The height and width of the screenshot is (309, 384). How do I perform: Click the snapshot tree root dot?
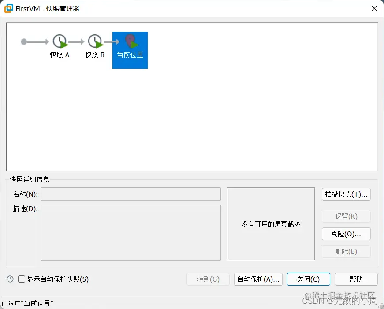point(24,41)
